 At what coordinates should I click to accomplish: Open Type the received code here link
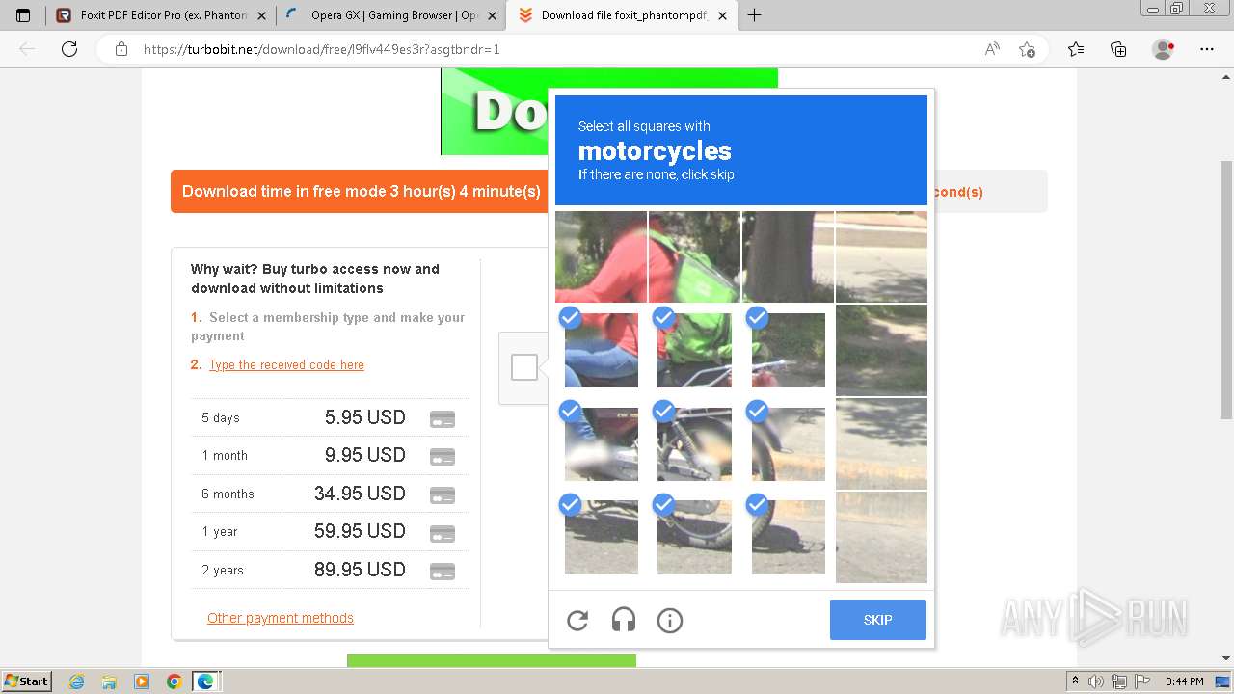pos(286,364)
